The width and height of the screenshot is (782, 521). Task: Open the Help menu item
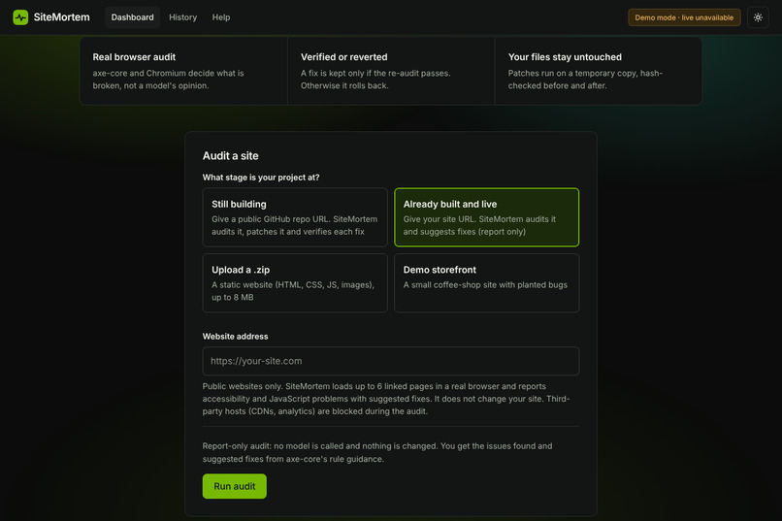(221, 17)
